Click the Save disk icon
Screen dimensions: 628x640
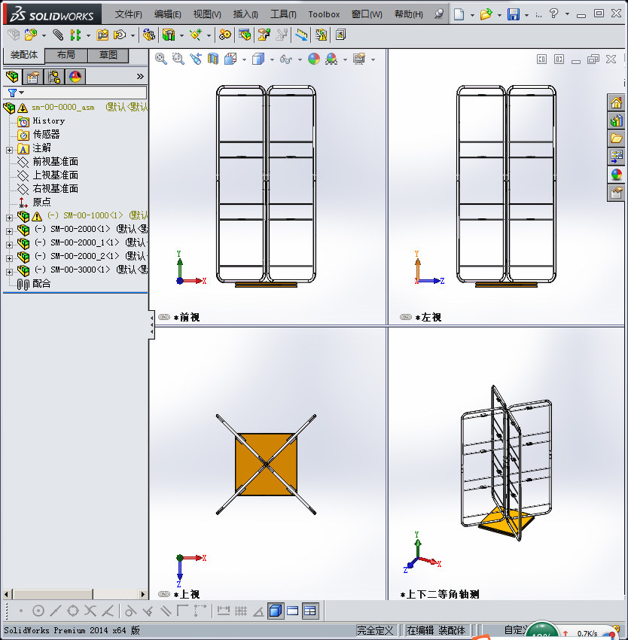514,15
